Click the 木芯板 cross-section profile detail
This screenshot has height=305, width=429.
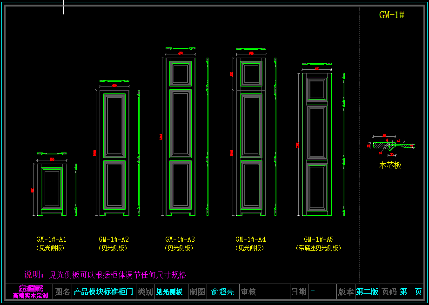tap(392, 146)
